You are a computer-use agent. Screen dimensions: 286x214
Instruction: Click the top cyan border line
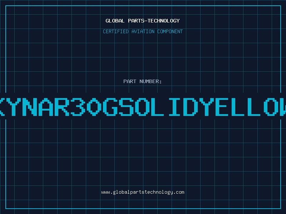click(x=143, y=6)
